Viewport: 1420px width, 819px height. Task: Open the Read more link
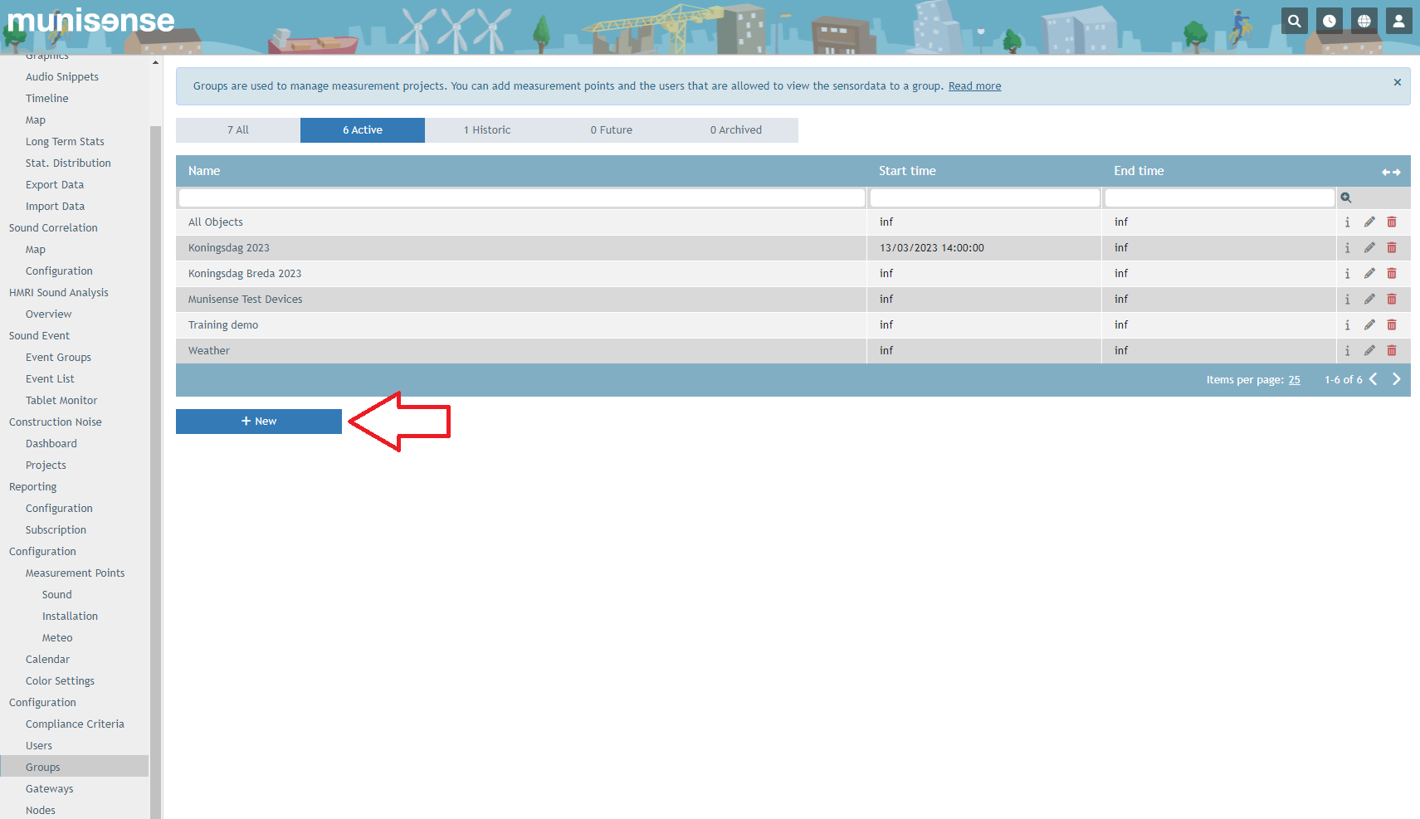point(974,86)
